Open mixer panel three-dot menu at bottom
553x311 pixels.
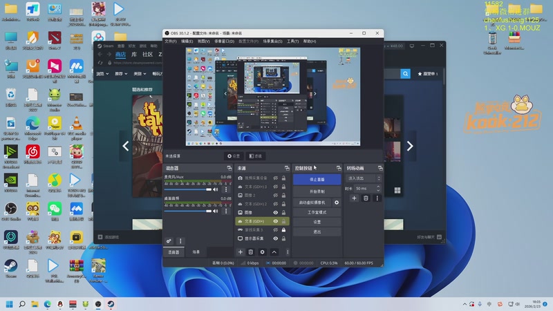(180, 241)
